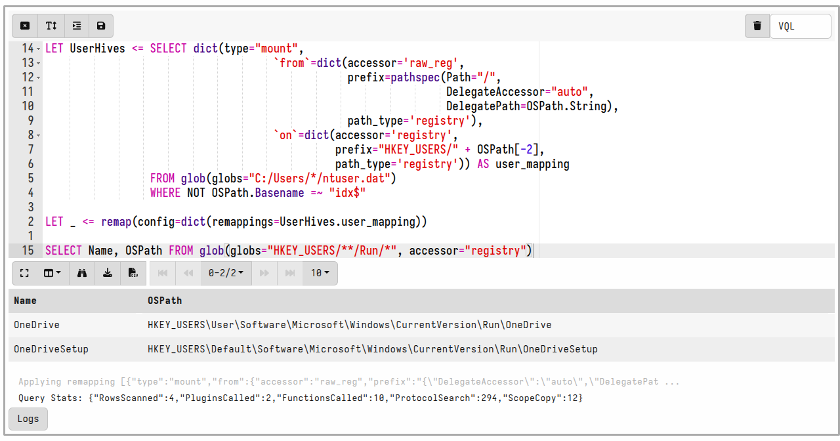Click the OneDrive registry path cell

(x=349, y=325)
